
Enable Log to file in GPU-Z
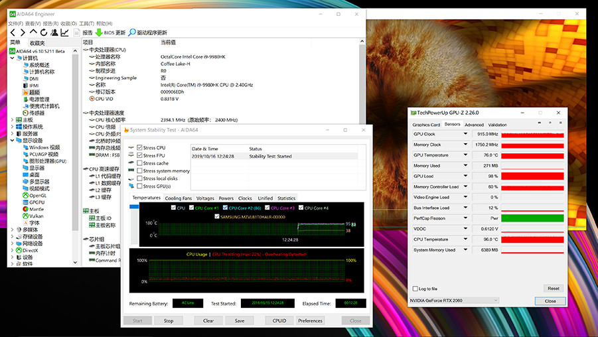(415, 289)
